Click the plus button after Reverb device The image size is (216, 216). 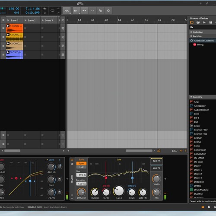165,179
